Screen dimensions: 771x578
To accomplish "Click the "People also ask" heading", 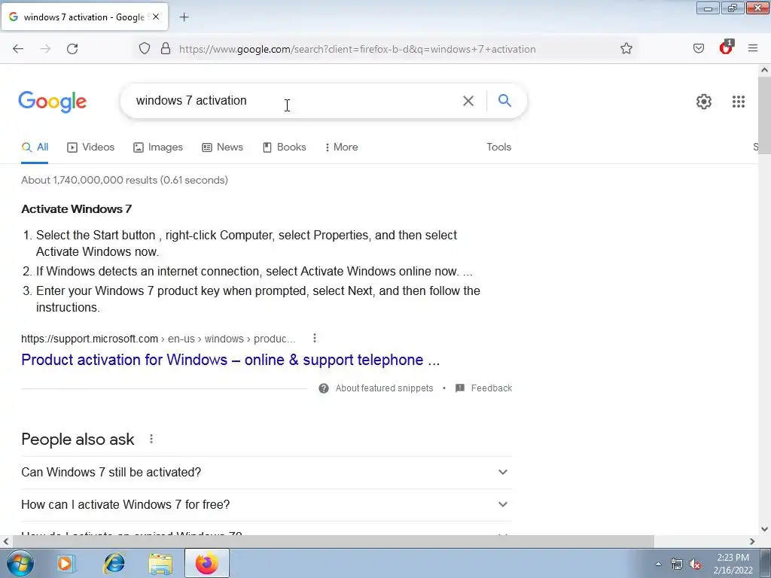I will [78, 439].
